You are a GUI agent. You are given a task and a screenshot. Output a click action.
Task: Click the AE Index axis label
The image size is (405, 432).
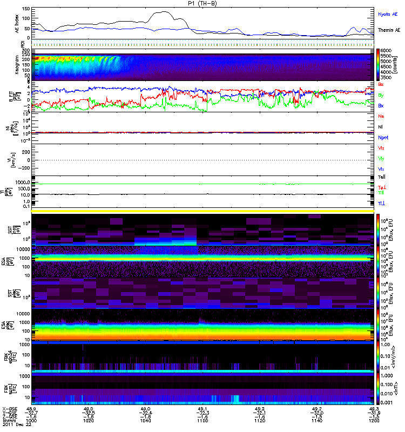17,24
